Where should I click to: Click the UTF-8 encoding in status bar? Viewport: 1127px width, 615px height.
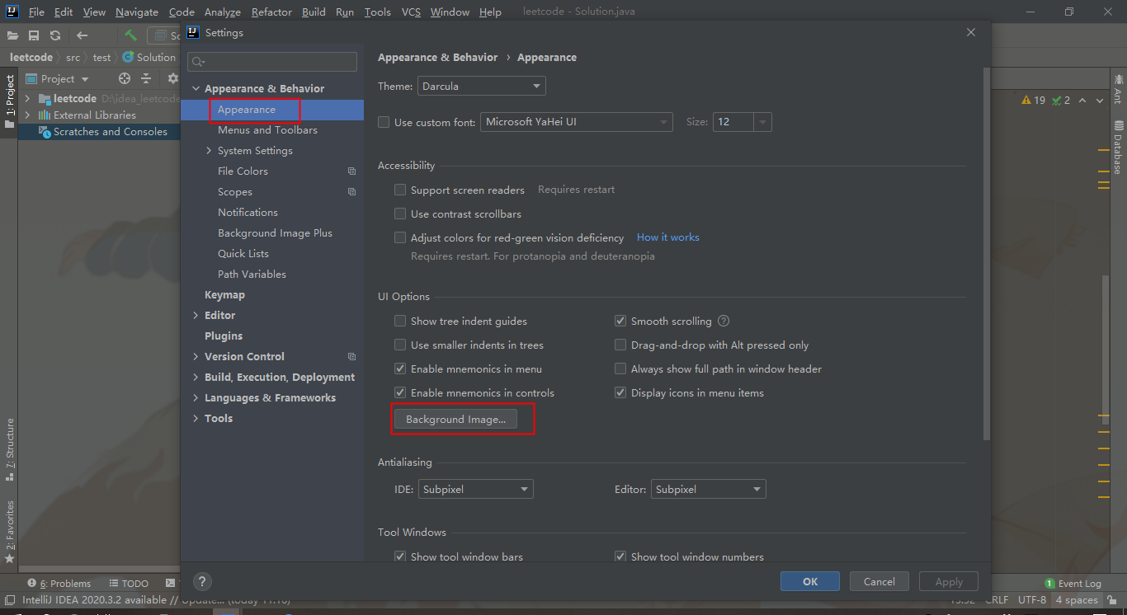click(x=1032, y=600)
